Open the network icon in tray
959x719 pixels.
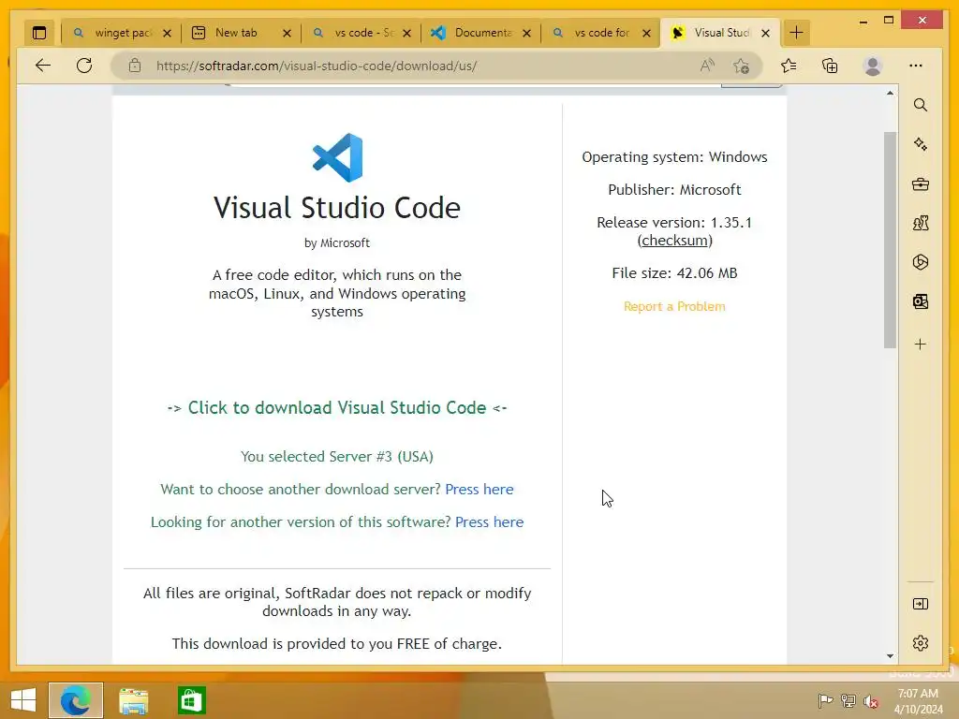pos(848,700)
